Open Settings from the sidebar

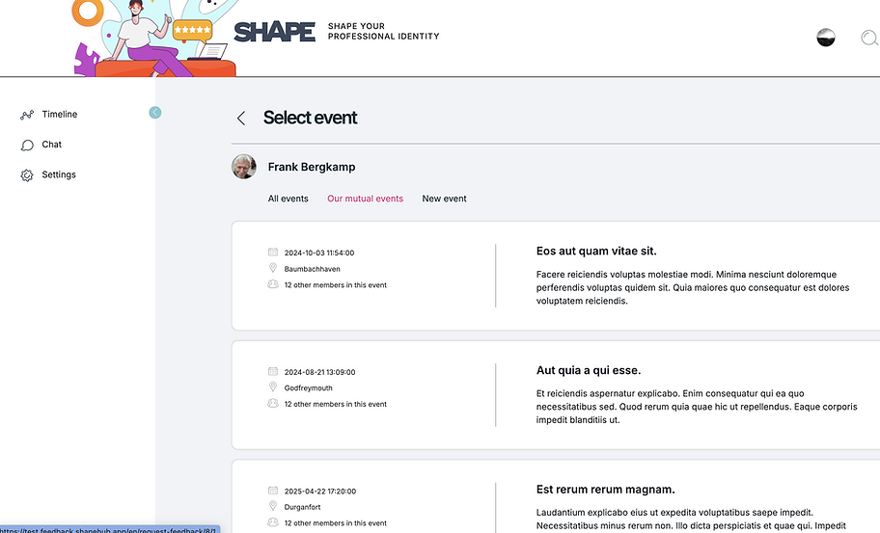pos(59,175)
